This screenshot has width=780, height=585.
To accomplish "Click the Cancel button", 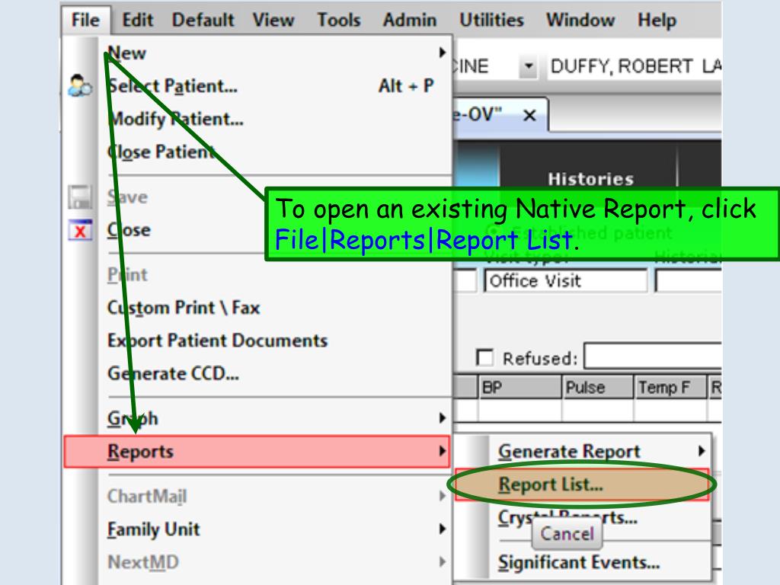I will (x=567, y=533).
